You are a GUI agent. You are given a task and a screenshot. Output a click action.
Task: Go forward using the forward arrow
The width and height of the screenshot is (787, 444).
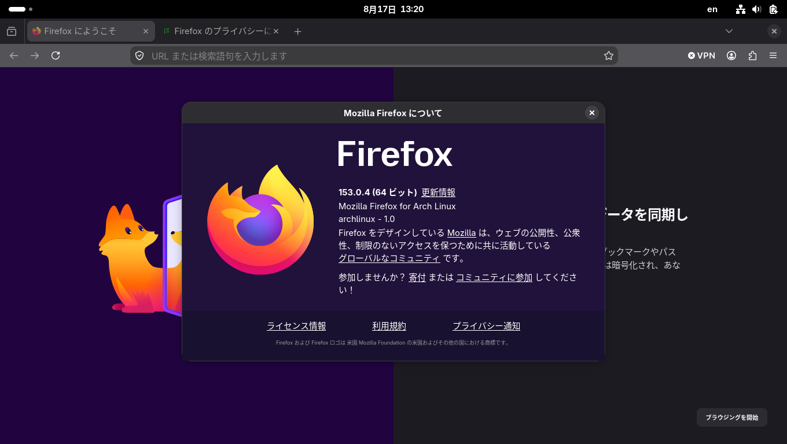pyautogui.click(x=35, y=55)
